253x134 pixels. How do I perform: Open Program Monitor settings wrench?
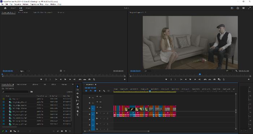[x=236, y=71]
